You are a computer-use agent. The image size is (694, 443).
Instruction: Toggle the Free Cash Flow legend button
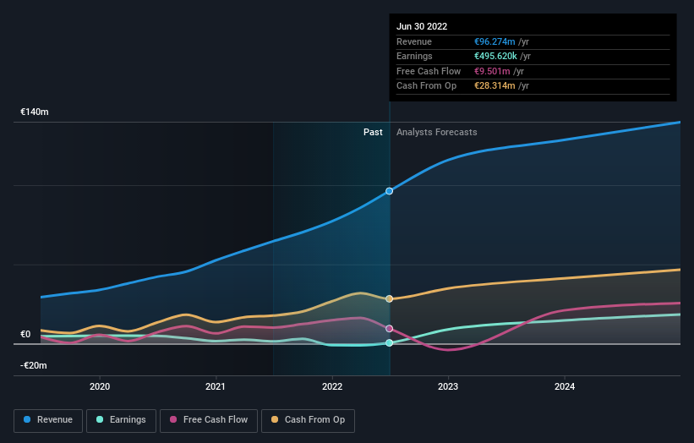(209, 420)
